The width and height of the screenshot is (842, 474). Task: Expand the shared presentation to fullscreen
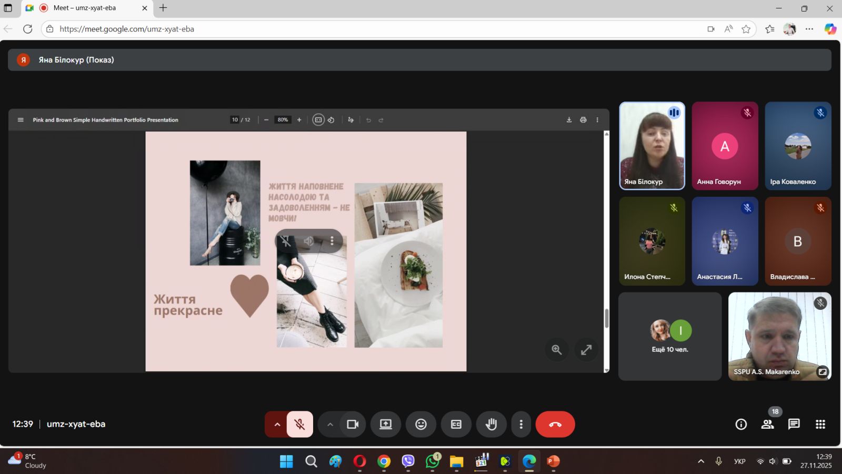(586, 350)
